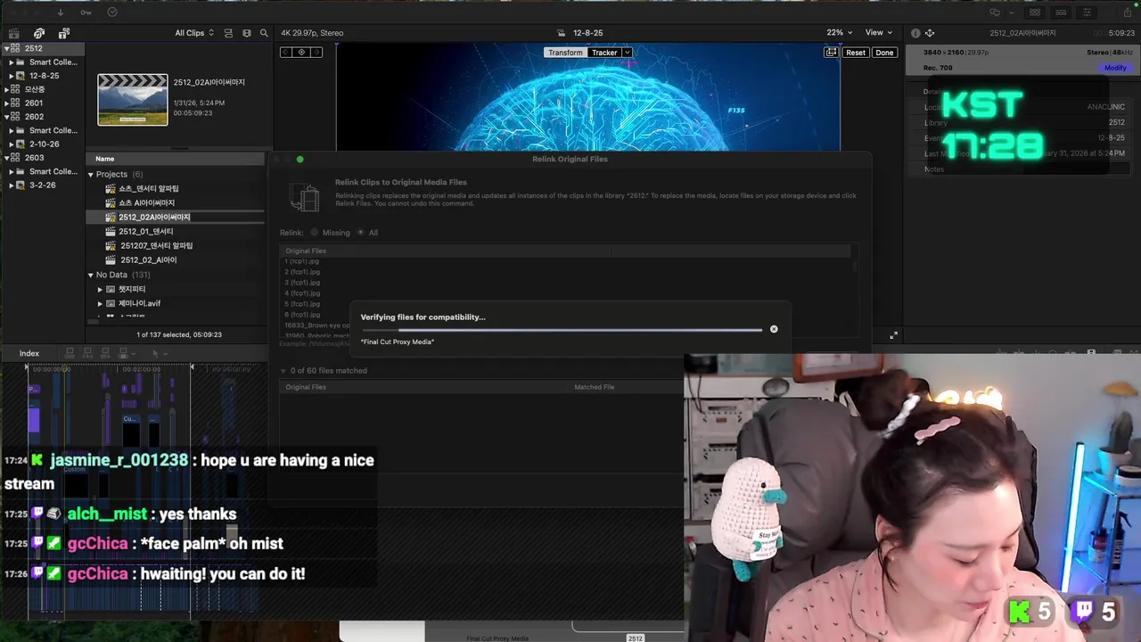Open the 22% zoom dropdown
The height and width of the screenshot is (642, 1141).
(x=839, y=33)
